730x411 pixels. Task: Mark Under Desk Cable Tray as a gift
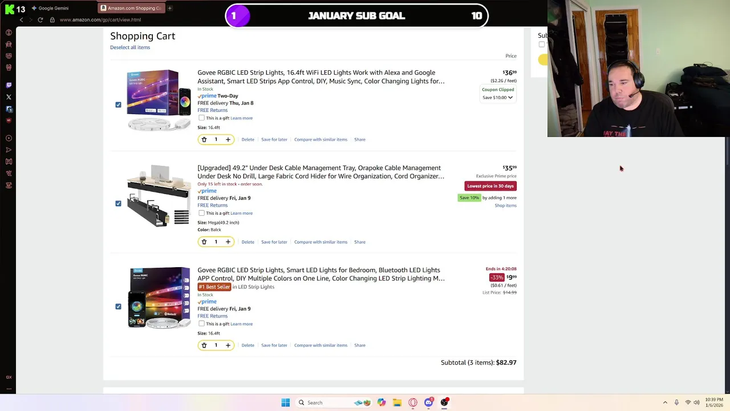pyautogui.click(x=201, y=213)
